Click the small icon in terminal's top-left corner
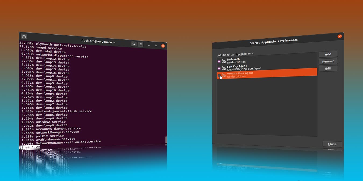Screen dimensions: 363x181 (24, 36)
